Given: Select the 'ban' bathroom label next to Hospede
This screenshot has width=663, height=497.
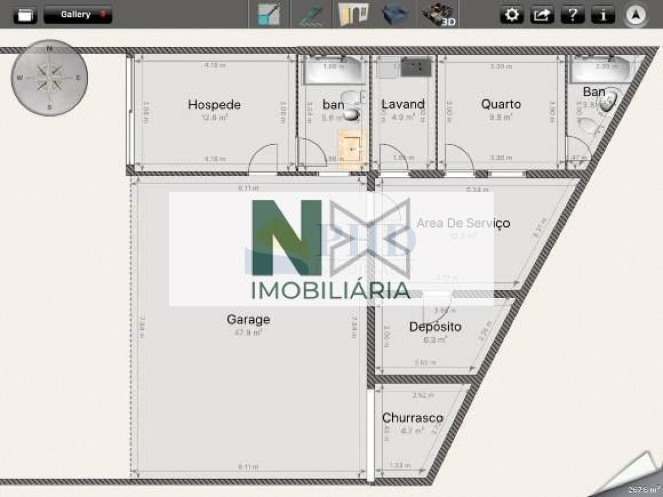Looking at the screenshot, I should 333,104.
